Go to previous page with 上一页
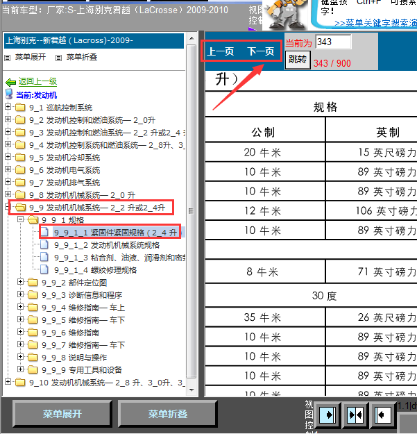This screenshot has height=434, width=417. 221,51
